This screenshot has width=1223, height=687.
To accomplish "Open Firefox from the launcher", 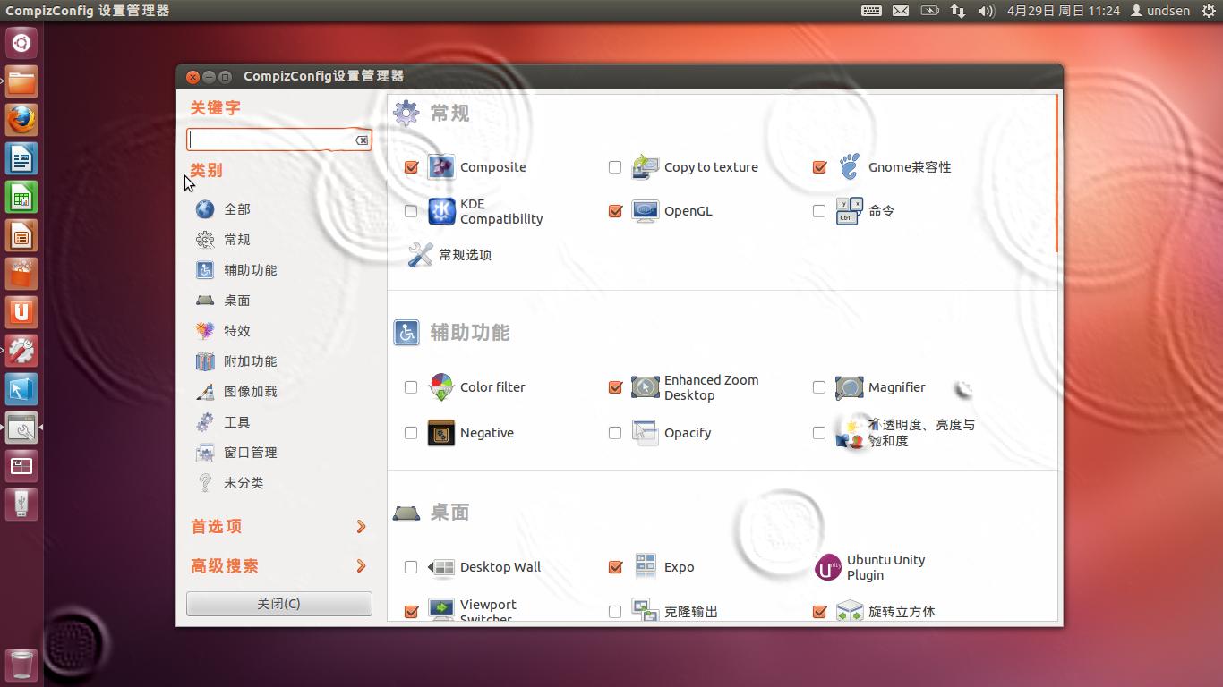I will [x=21, y=119].
